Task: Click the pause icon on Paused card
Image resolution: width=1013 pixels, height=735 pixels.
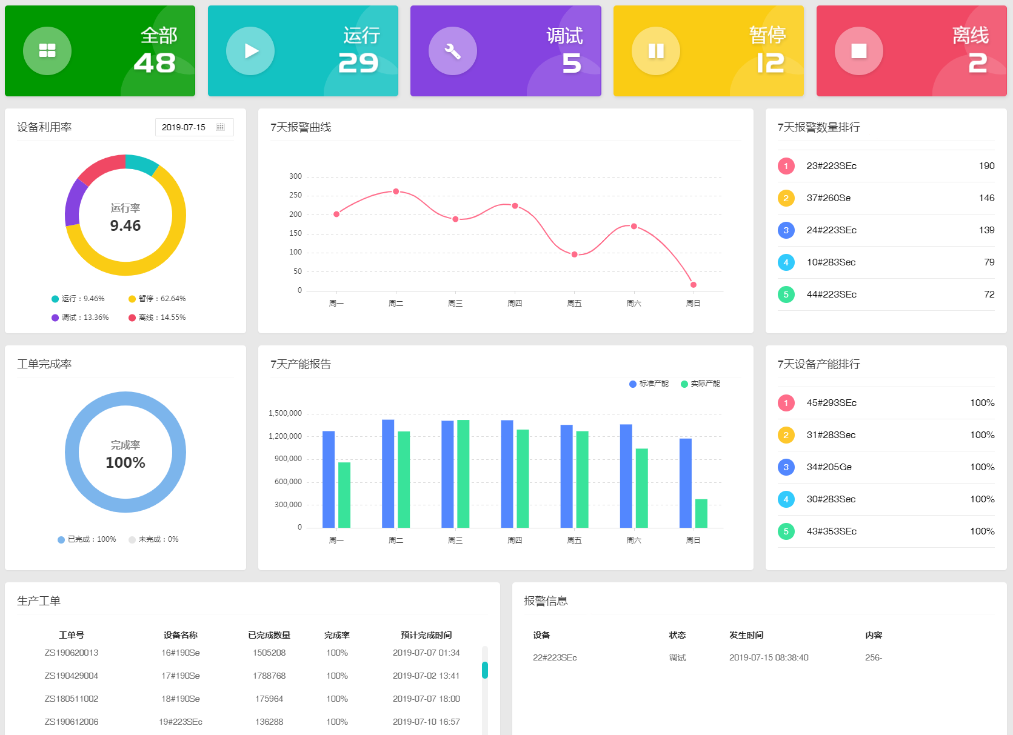Action: [656, 51]
